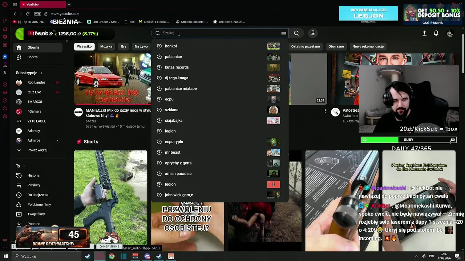Choose the 'oprychy z getta' suggestion
Image resolution: width=465 pixels, height=261 pixels.
[219, 163]
